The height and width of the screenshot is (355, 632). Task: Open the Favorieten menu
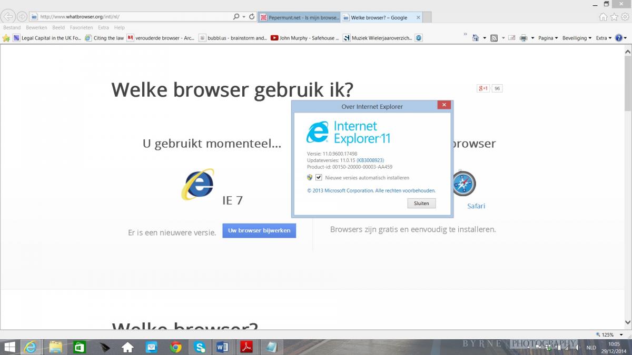pos(81,27)
